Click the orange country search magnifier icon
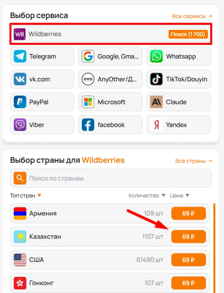Screen dimensions: 224x293 tap(20, 178)
